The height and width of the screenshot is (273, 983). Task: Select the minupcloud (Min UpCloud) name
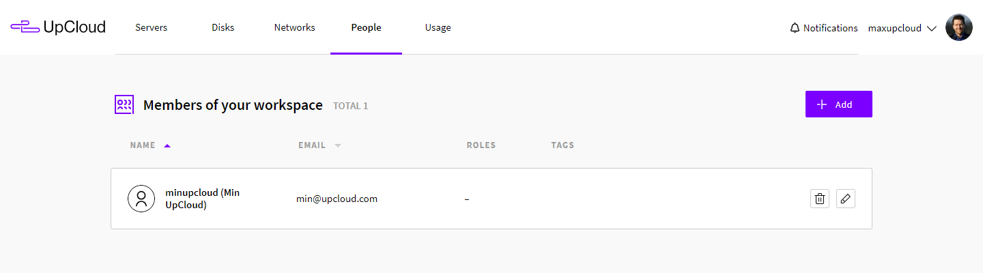[203, 199]
